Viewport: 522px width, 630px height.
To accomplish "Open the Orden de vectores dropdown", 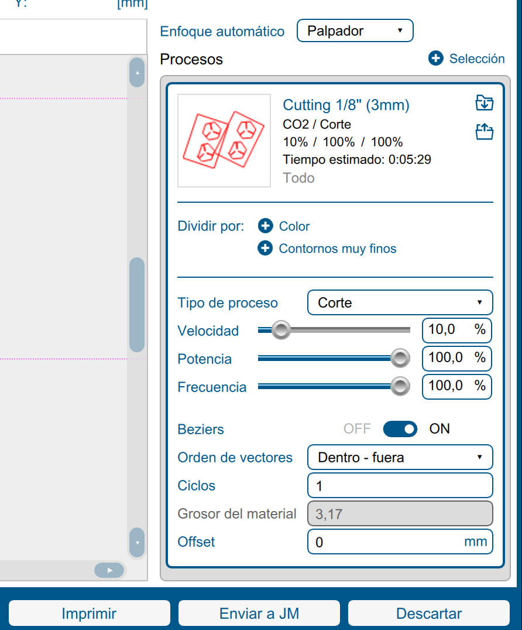I will pos(400,458).
